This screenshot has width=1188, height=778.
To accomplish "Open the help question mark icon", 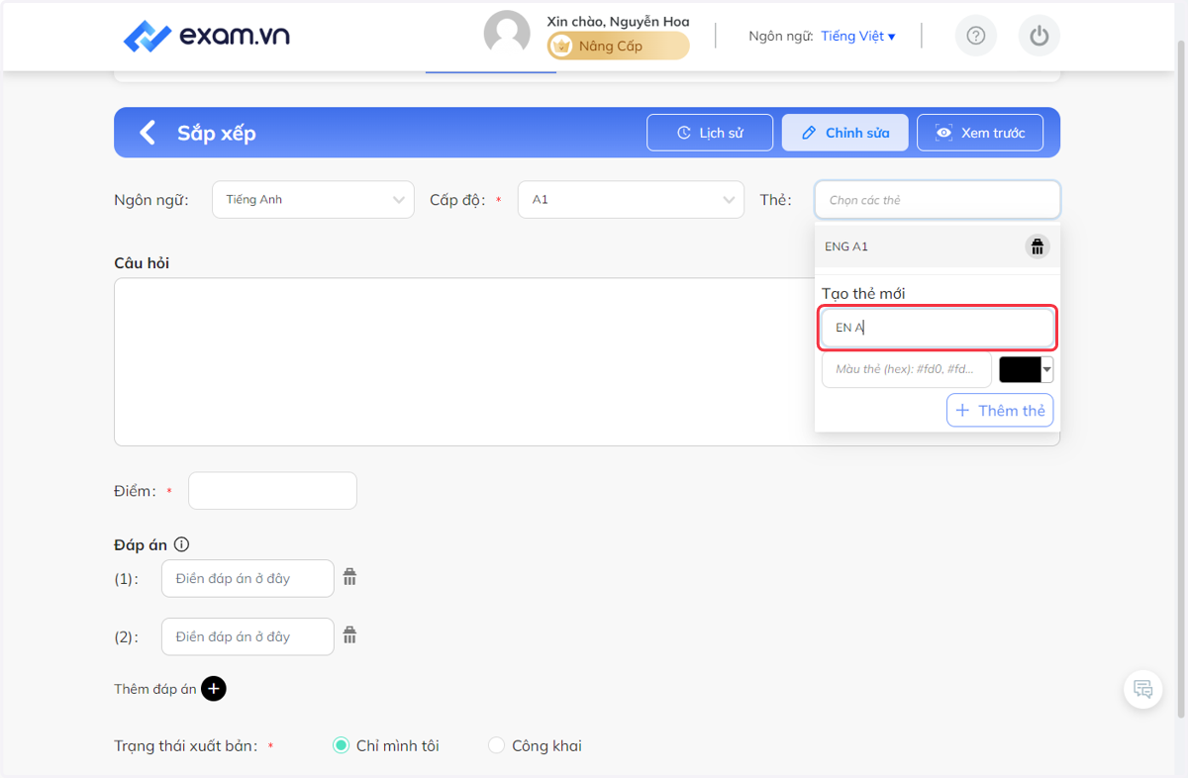I will [976, 37].
